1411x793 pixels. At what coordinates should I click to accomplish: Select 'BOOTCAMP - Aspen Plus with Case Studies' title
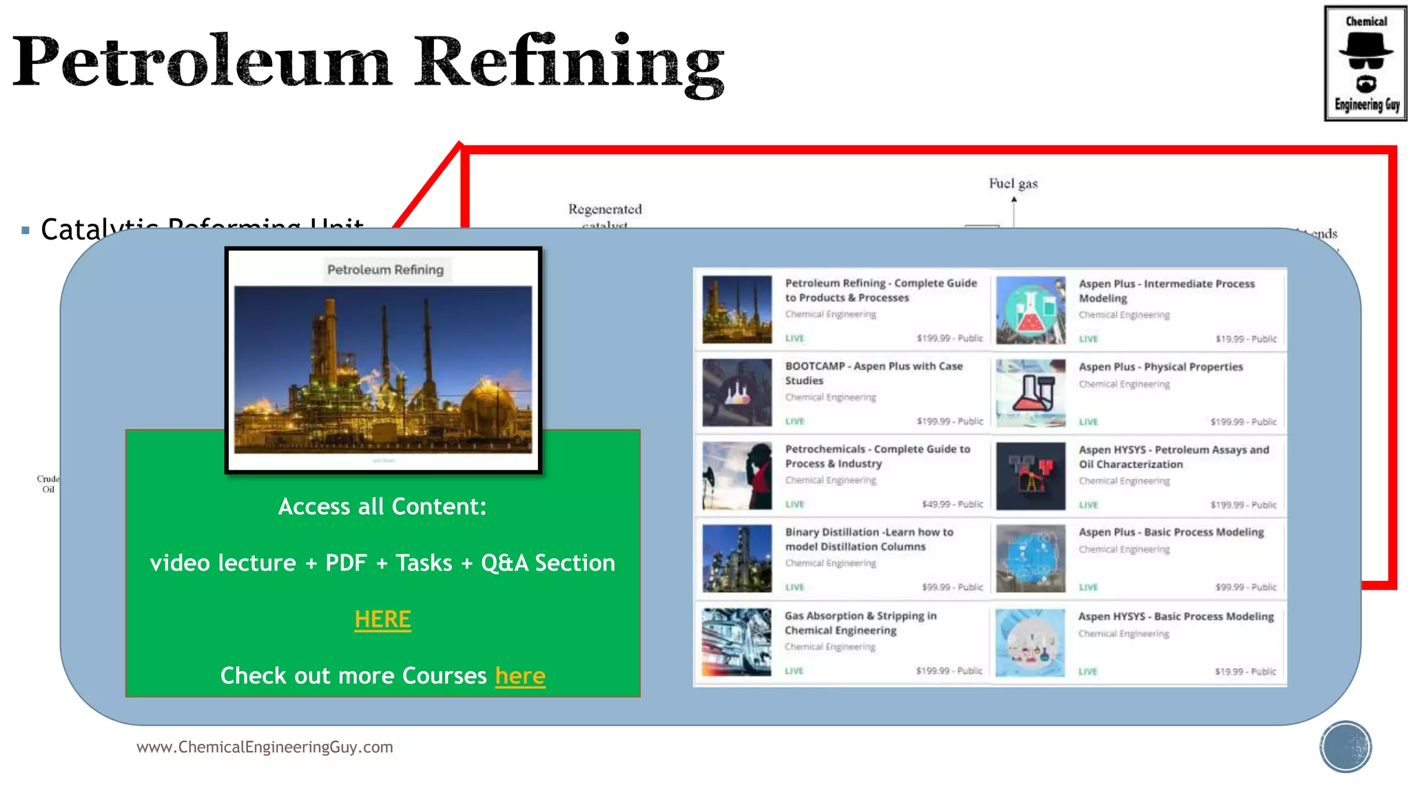(x=874, y=373)
